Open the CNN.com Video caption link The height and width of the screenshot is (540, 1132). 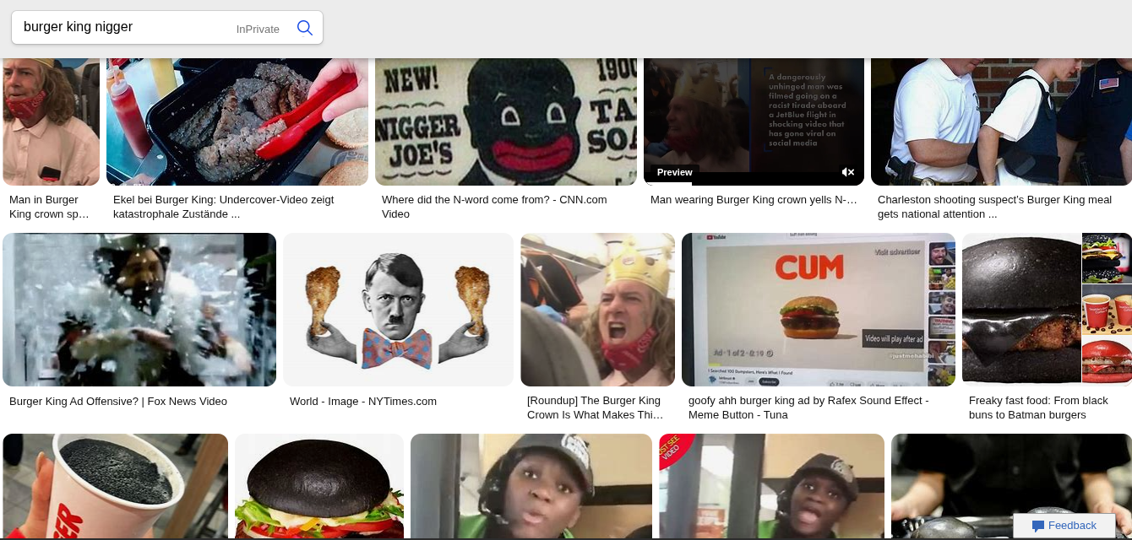(494, 207)
